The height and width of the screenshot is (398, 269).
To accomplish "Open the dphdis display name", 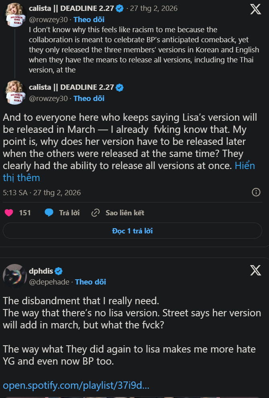I will pyautogui.click(x=41, y=271).
